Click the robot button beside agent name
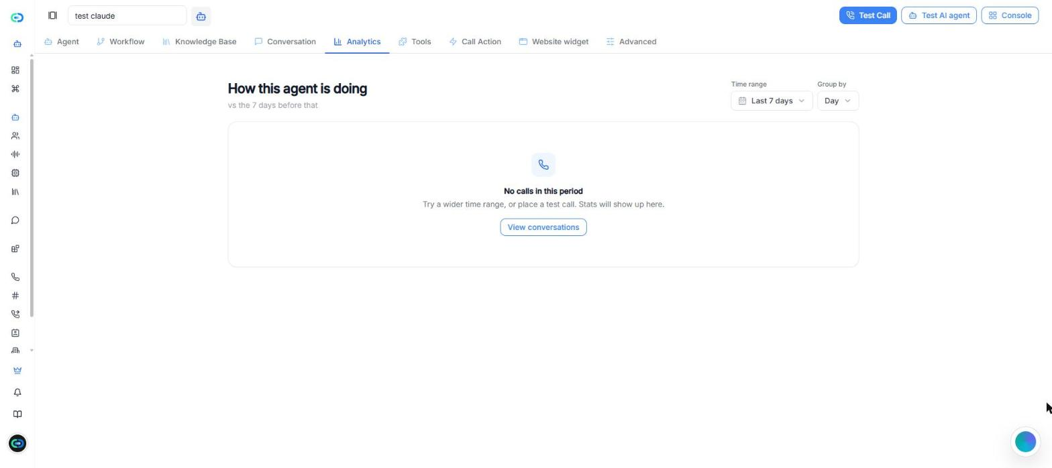Viewport: 1052px width, 468px height. coord(201,16)
